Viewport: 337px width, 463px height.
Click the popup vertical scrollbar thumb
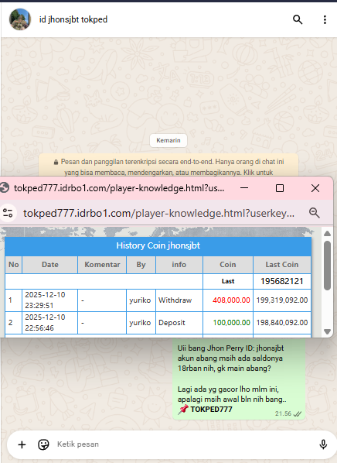coord(327,266)
